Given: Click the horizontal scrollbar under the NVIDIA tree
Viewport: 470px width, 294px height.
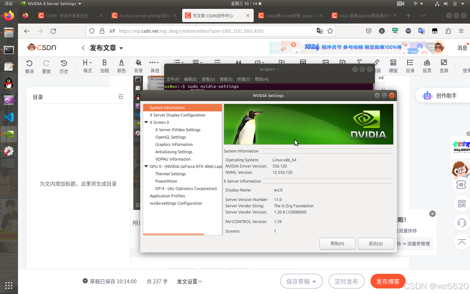Looking at the screenshot, I should pos(173,234).
